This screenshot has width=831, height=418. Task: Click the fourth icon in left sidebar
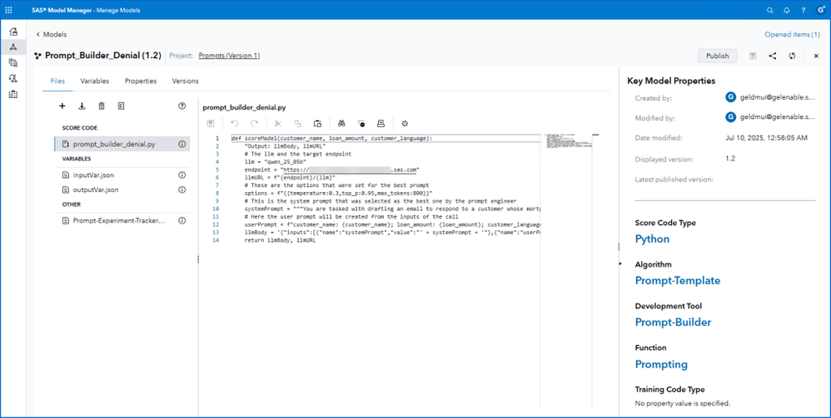13,78
